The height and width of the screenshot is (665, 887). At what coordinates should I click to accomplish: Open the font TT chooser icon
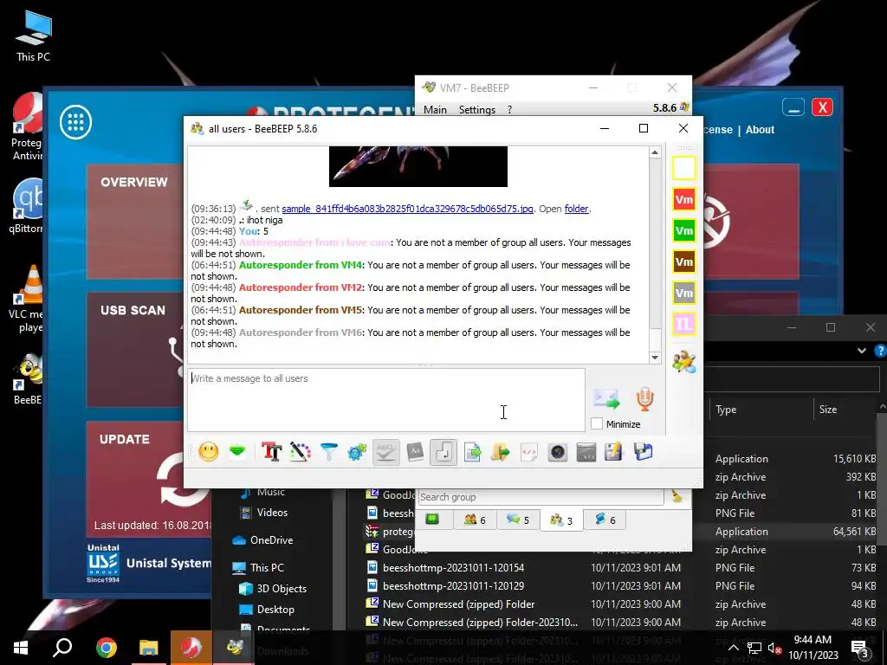point(271,452)
